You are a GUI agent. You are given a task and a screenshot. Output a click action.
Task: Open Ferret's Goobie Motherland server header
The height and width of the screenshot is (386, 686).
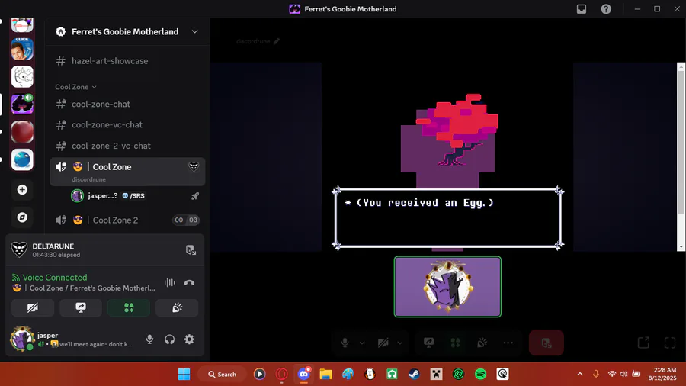click(x=127, y=31)
